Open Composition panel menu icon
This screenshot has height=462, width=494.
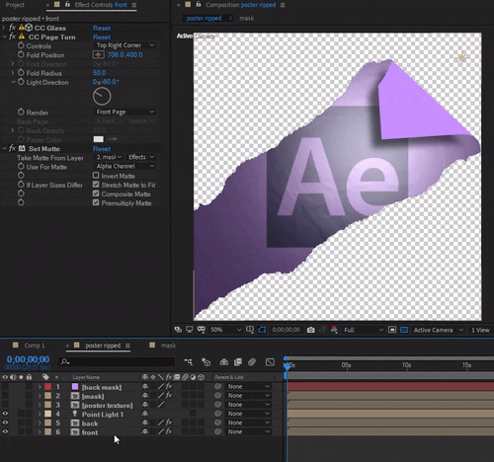(283, 5)
